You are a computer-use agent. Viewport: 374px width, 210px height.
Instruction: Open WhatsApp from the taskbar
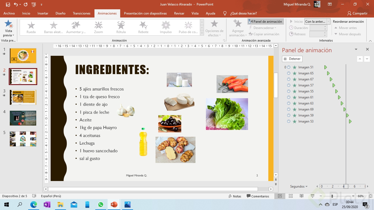click(x=101, y=205)
